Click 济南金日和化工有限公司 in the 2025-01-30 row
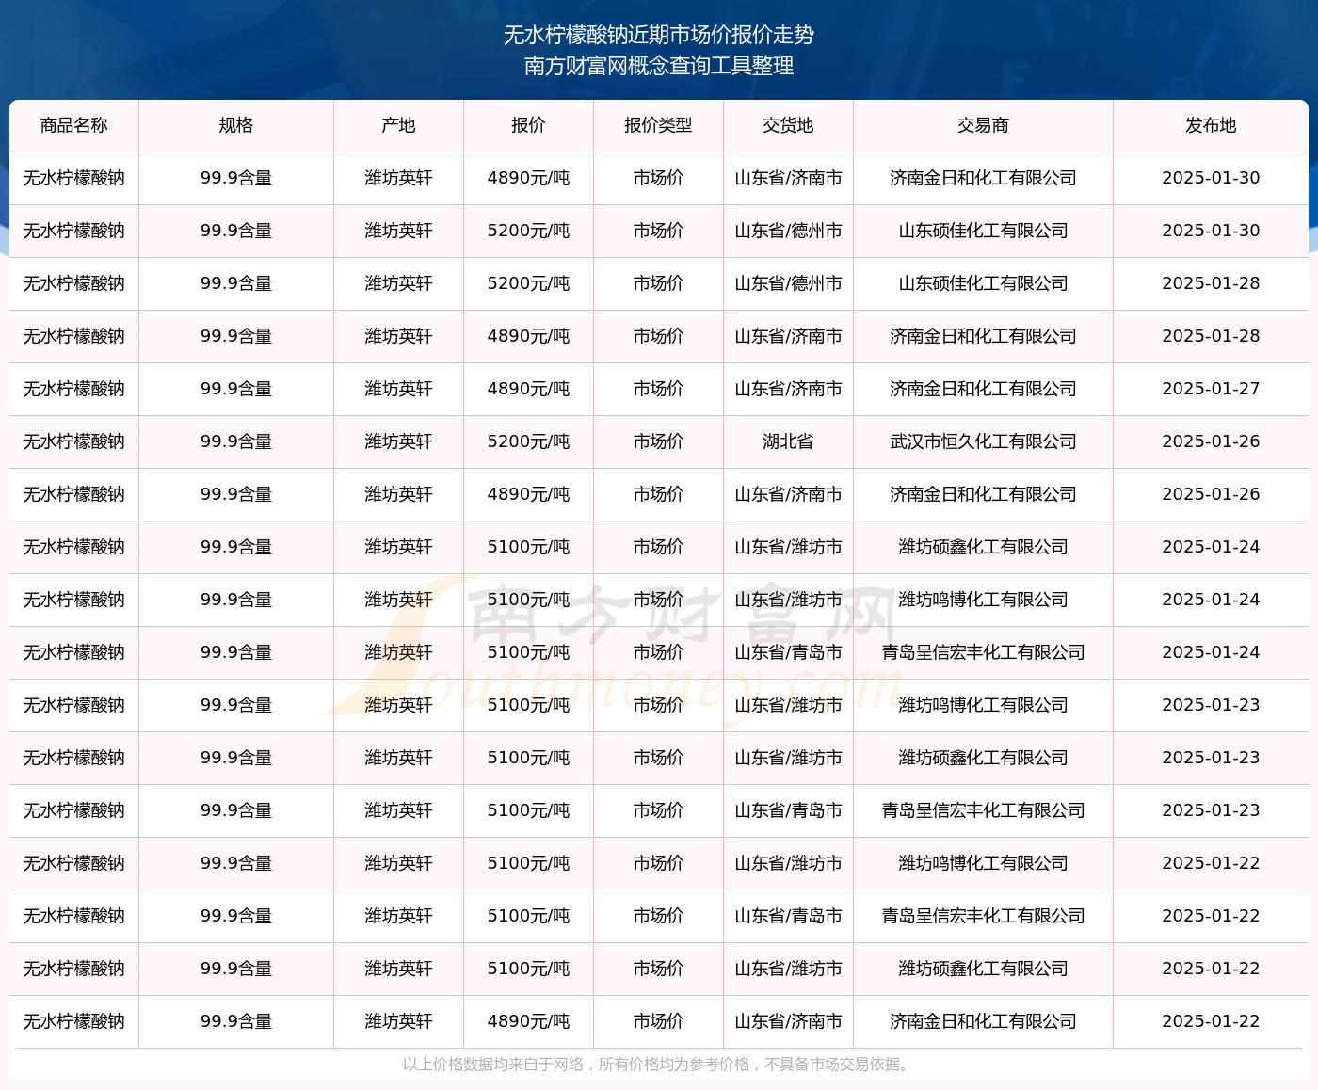The height and width of the screenshot is (1090, 1318). tap(983, 178)
